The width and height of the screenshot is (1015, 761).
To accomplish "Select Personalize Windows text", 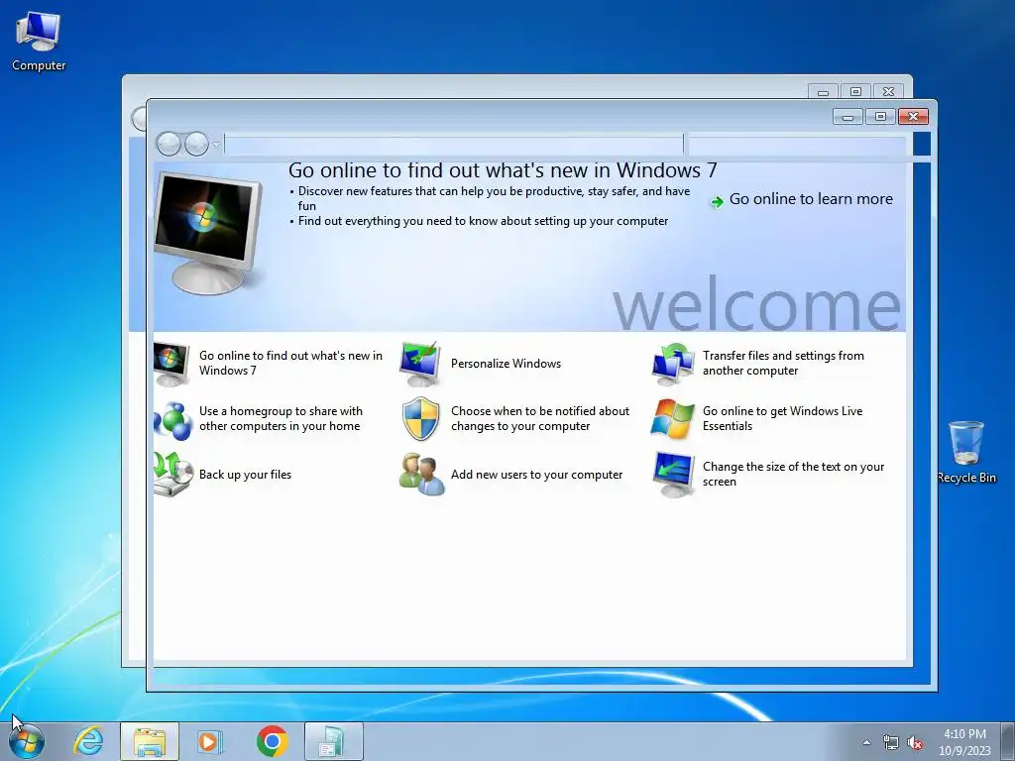I will [x=506, y=364].
